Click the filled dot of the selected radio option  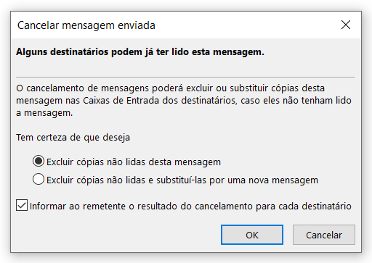click(x=39, y=161)
